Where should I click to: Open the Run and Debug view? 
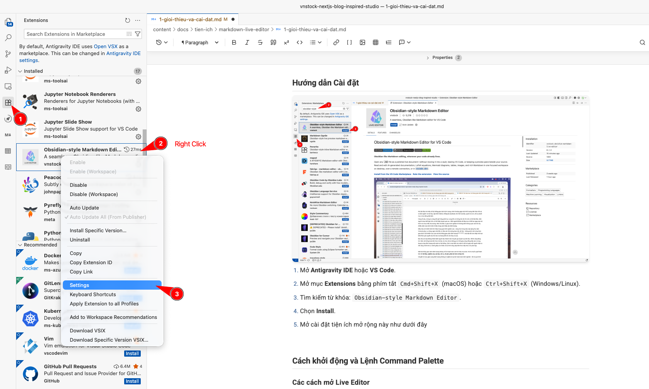point(8,70)
